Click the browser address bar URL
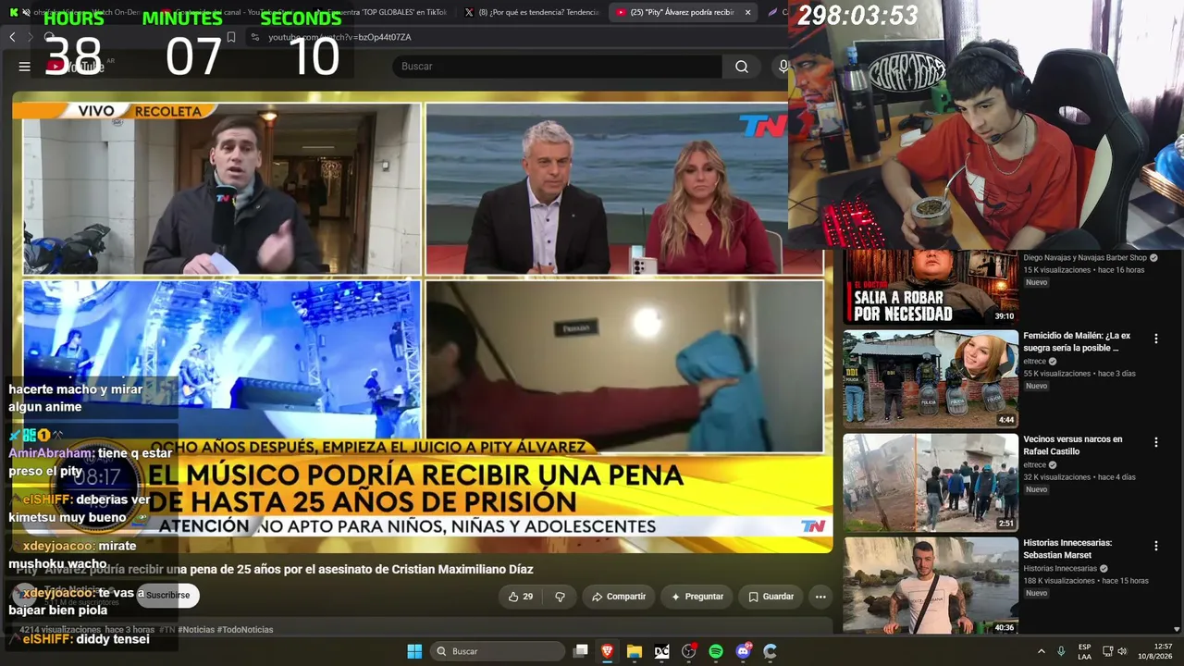Viewport: 1184px width, 666px height. pyautogui.click(x=339, y=37)
